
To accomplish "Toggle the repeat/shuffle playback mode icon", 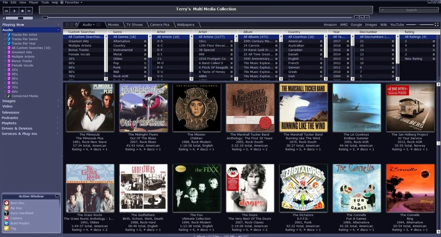I will point(357,17).
